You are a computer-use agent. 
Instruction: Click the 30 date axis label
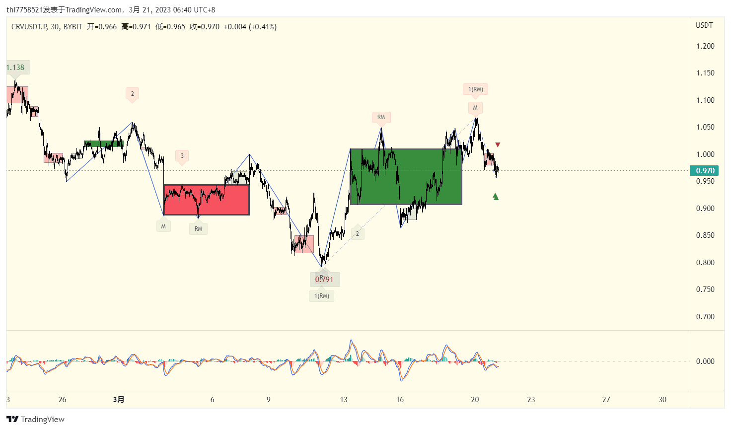662,400
